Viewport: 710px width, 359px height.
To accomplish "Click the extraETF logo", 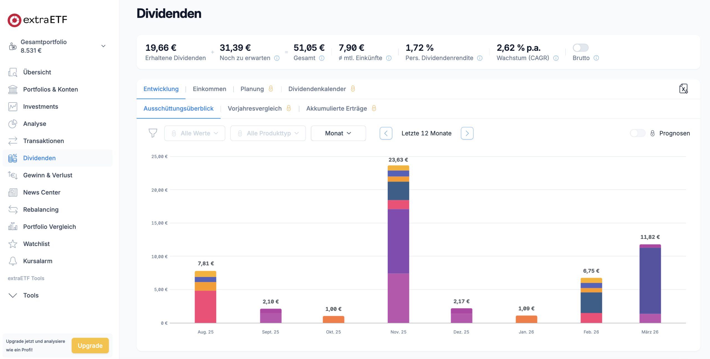I will (x=37, y=20).
